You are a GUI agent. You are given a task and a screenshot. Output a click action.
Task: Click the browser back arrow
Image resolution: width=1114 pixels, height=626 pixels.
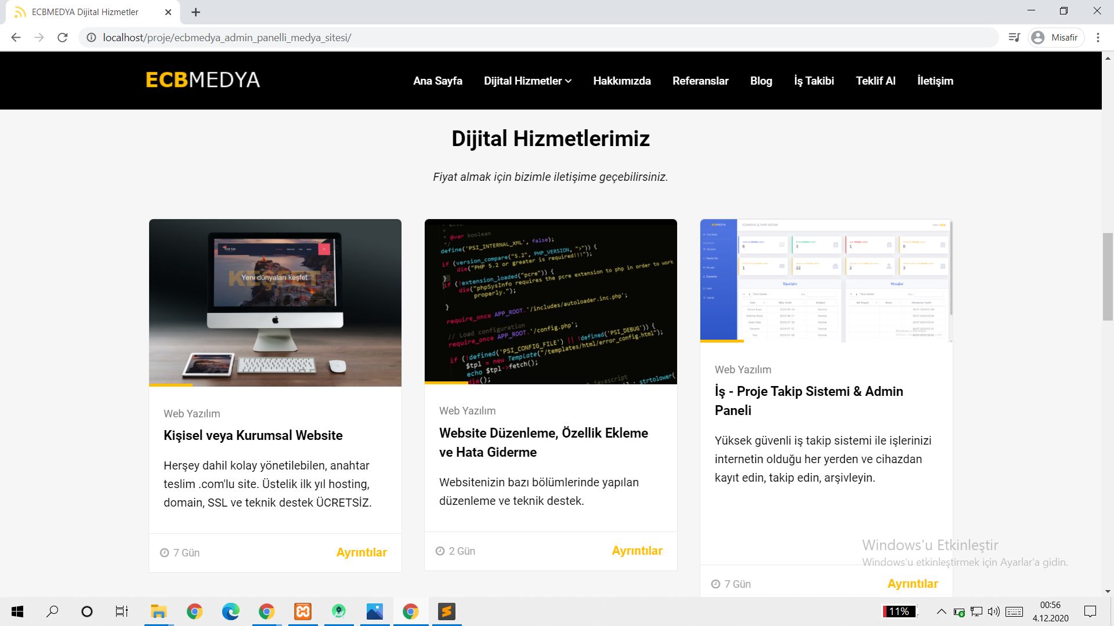click(16, 38)
